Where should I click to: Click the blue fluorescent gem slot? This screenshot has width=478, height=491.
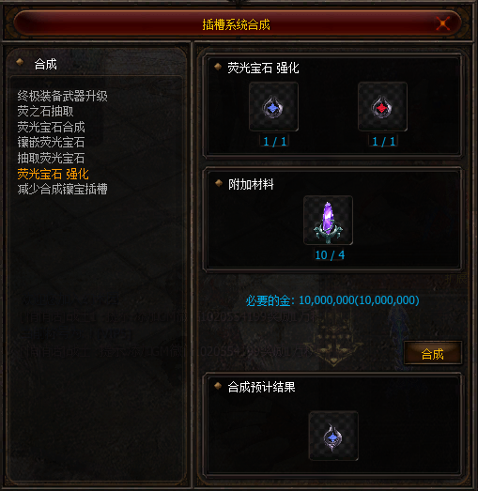273,106
